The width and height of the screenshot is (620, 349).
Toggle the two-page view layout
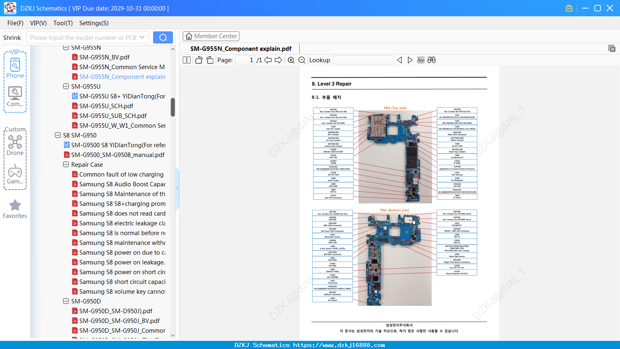click(x=186, y=60)
